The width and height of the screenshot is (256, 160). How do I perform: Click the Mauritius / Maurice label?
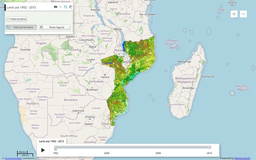(243, 88)
